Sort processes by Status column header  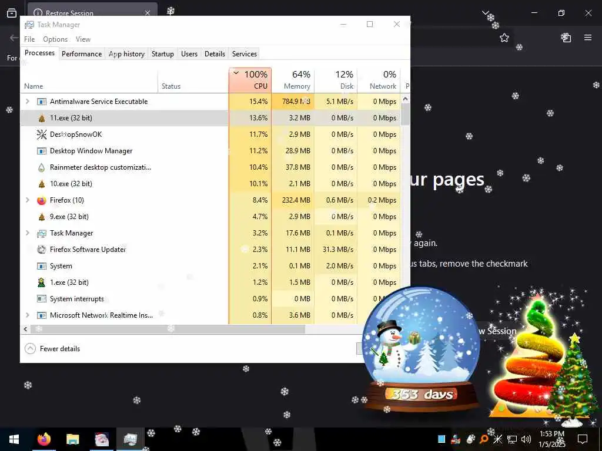click(x=193, y=80)
